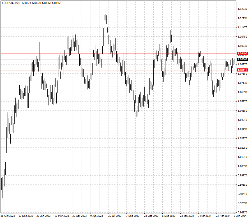
Task: Click the date label 7 Mar 2024
Action: [x=204, y=216]
